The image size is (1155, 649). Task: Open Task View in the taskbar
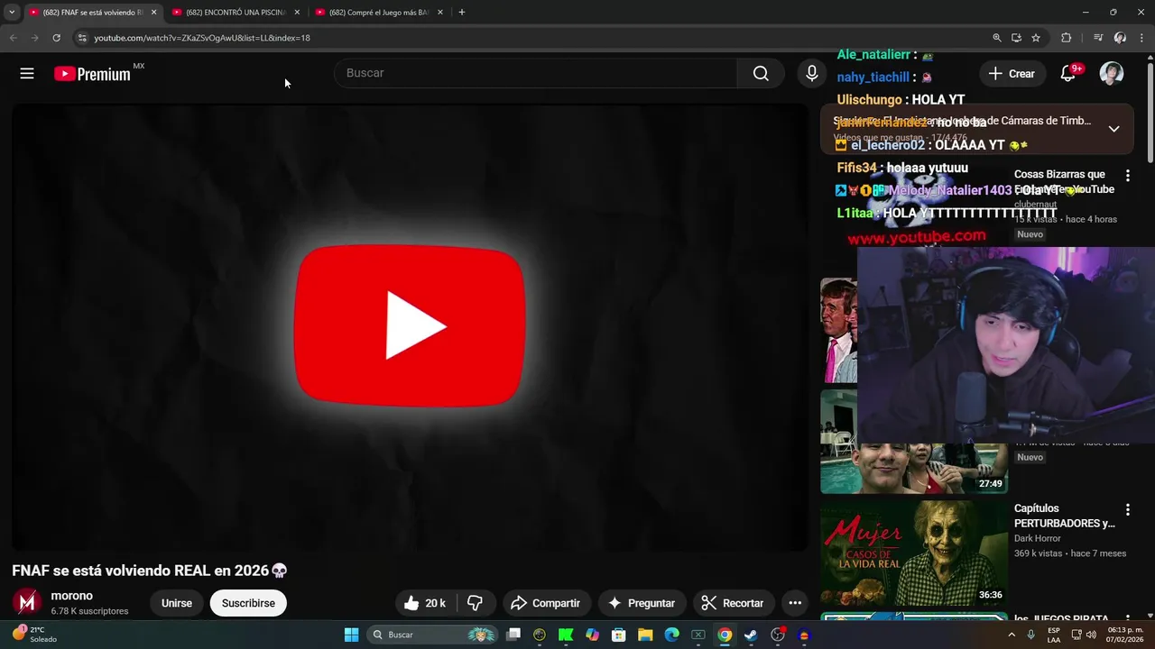(x=513, y=635)
